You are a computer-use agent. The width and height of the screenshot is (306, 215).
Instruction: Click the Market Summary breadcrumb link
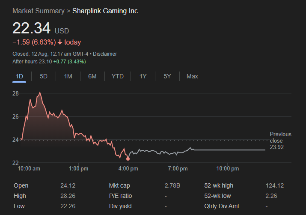[38, 11]
